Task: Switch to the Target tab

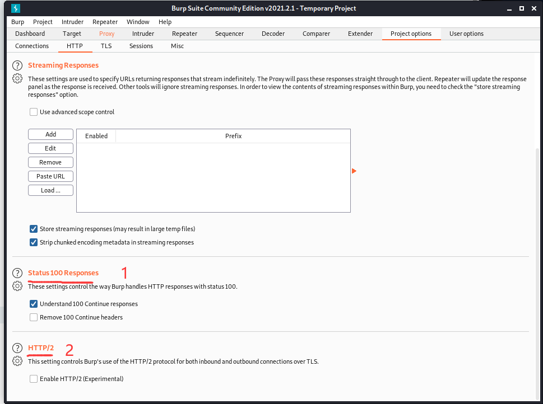Action: click(72, 34)
